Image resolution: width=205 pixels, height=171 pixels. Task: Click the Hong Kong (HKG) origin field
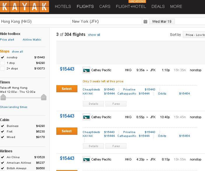[35, 21]
